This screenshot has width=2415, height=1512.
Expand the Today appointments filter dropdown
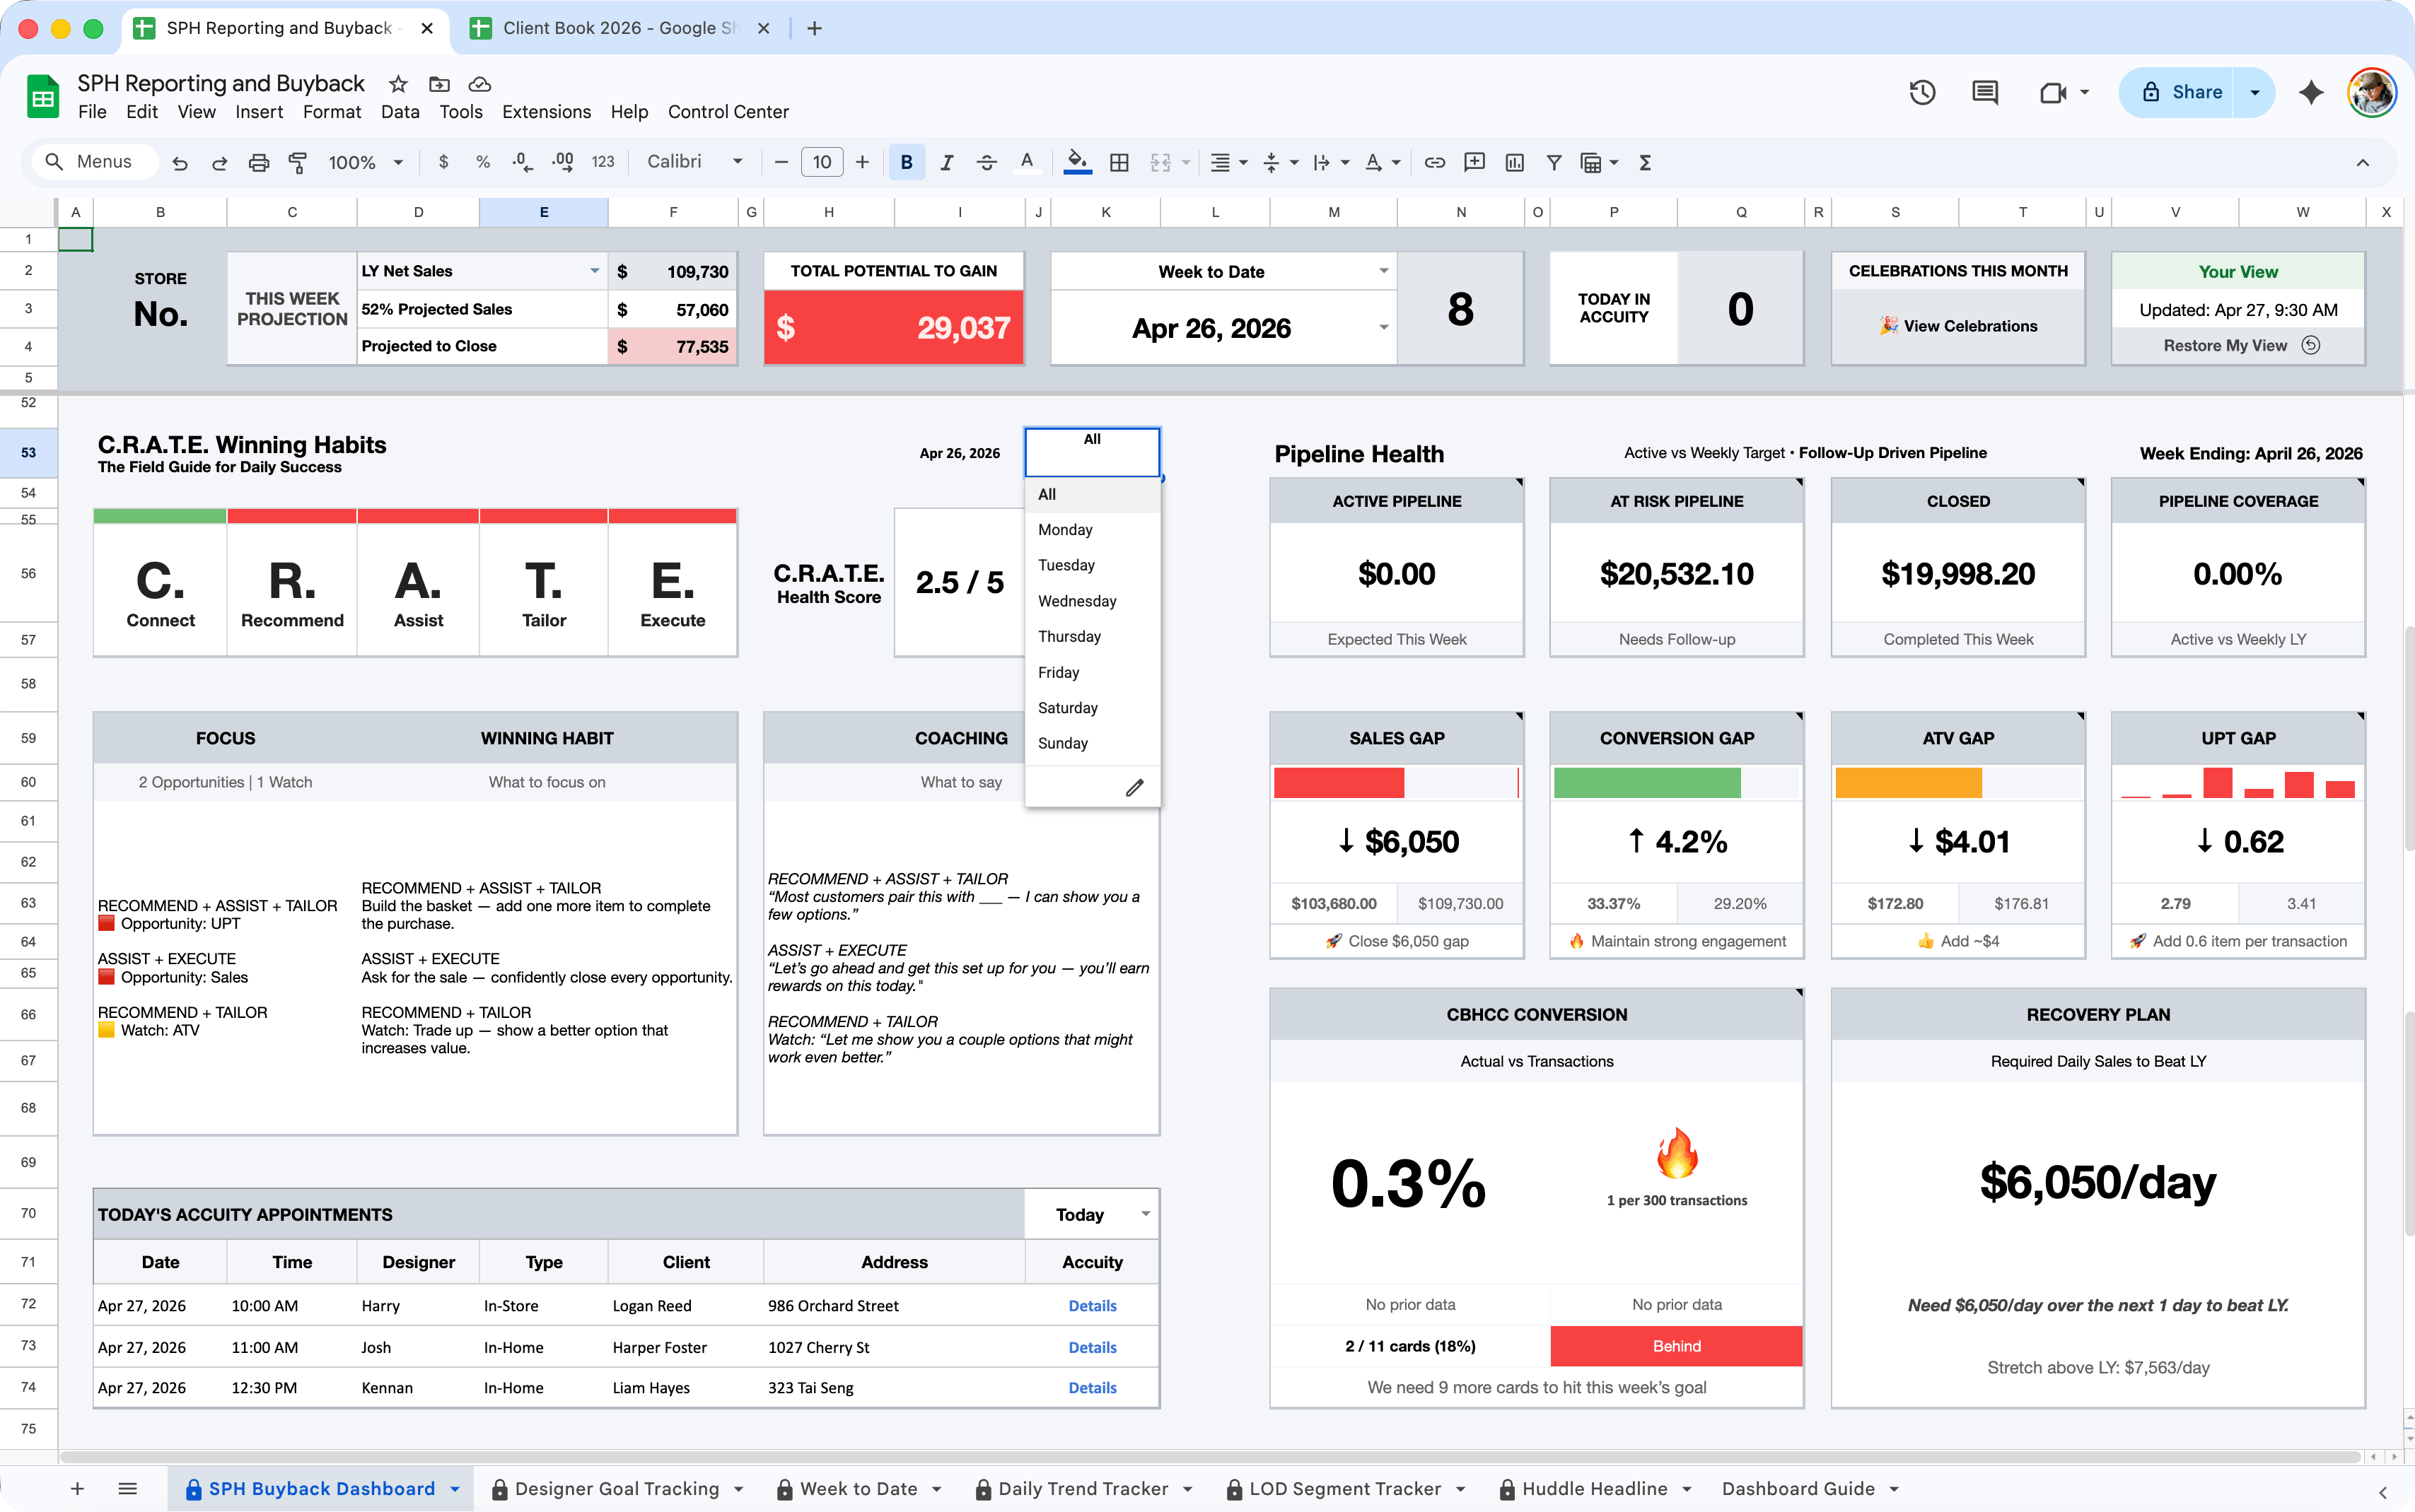(x=1144, y=1214)
